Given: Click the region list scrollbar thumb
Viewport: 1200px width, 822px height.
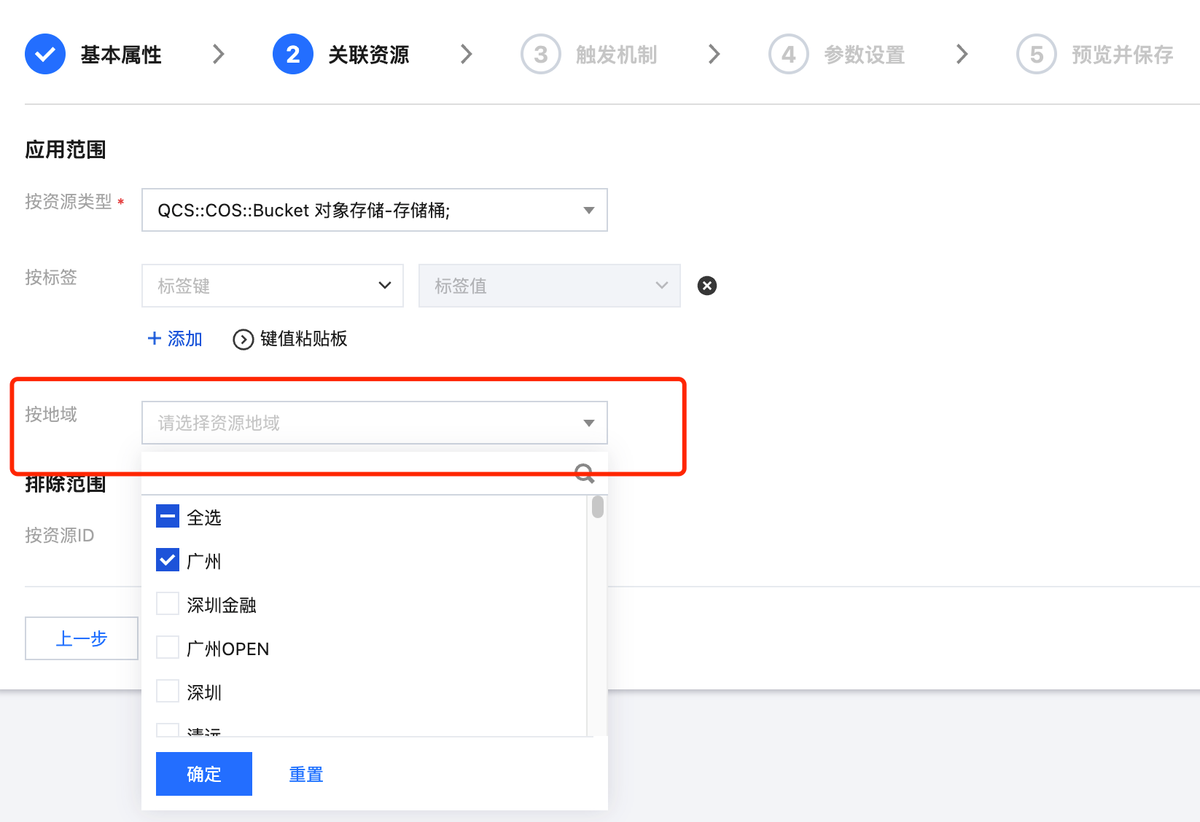Looking at the screenshot, I should point(598,506).
